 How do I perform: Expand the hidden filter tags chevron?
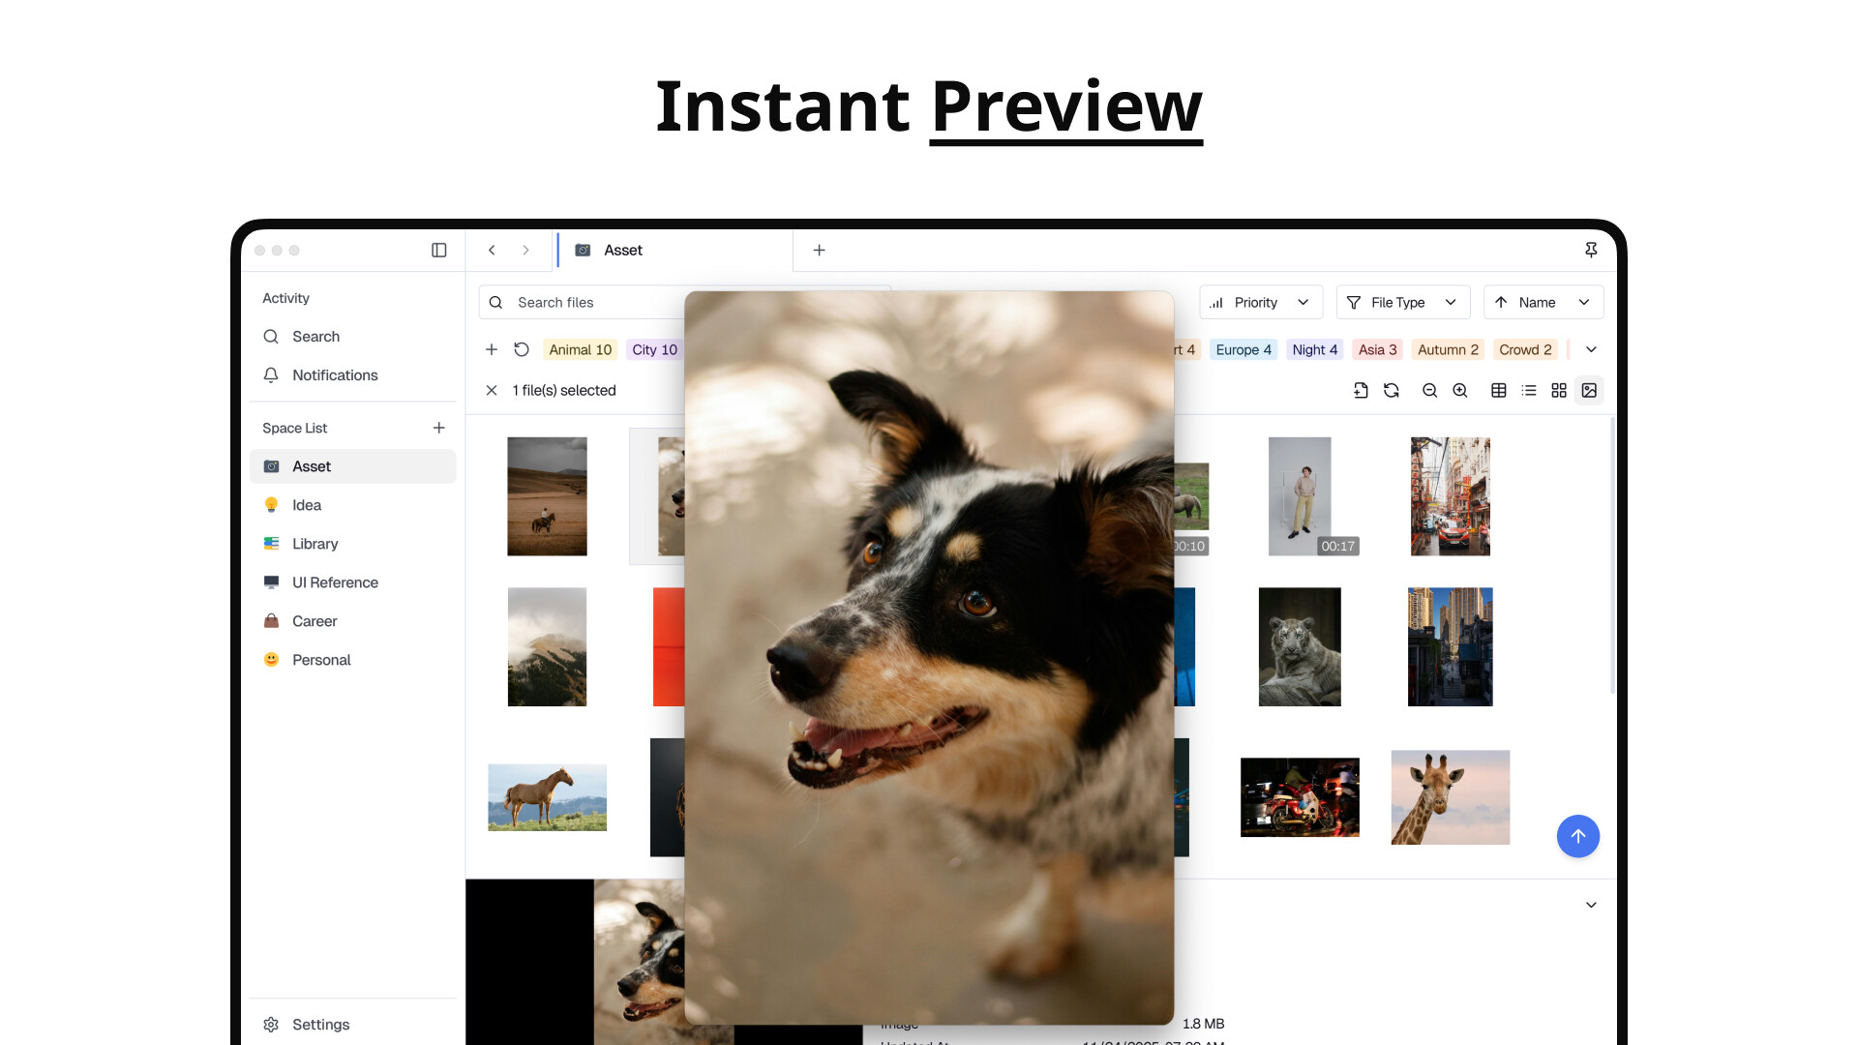(x=1591, y=349)
